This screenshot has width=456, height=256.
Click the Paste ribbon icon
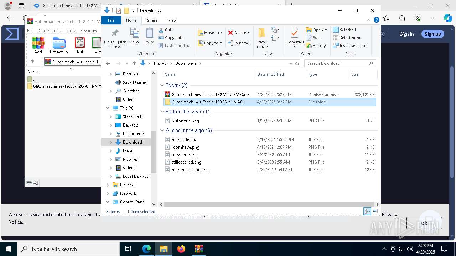(x=149, y=36)
